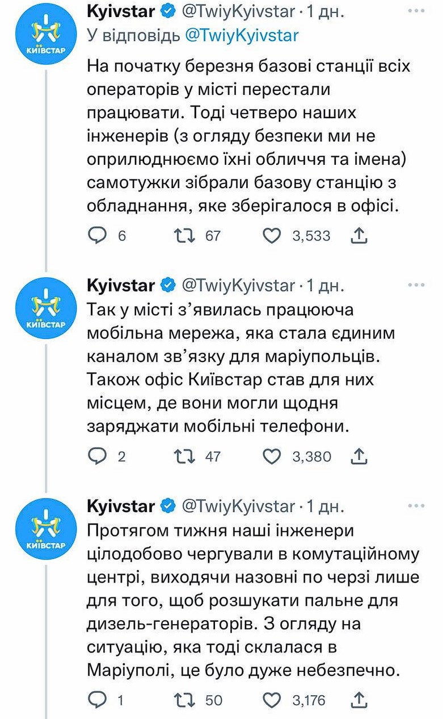Open the three-dot menu on second tweet

pyautogui.click(x=416, y=284)
